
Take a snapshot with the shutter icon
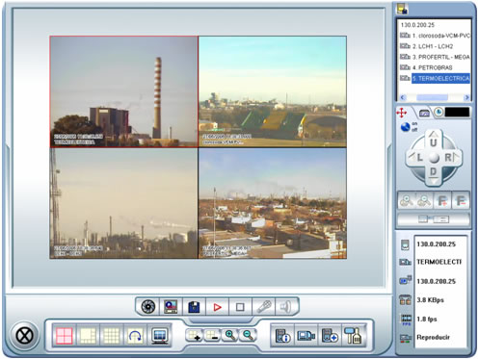[x=148, y=307]
